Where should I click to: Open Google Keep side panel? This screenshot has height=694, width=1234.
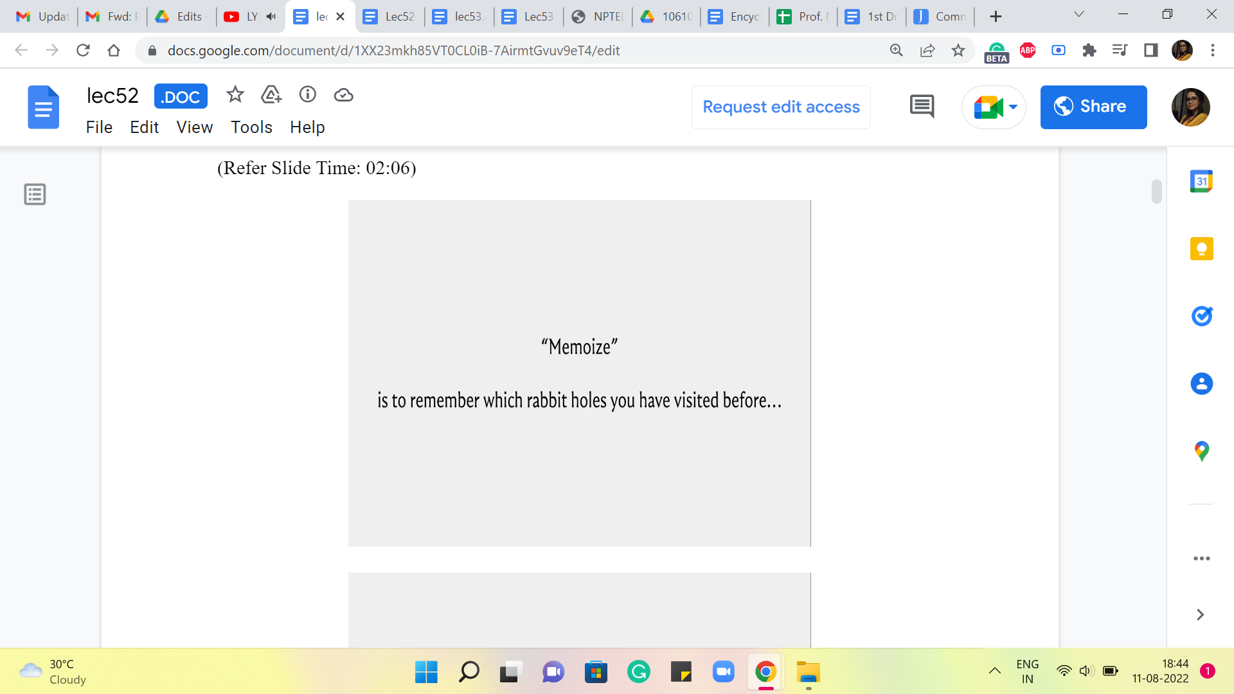(1201, 249)
